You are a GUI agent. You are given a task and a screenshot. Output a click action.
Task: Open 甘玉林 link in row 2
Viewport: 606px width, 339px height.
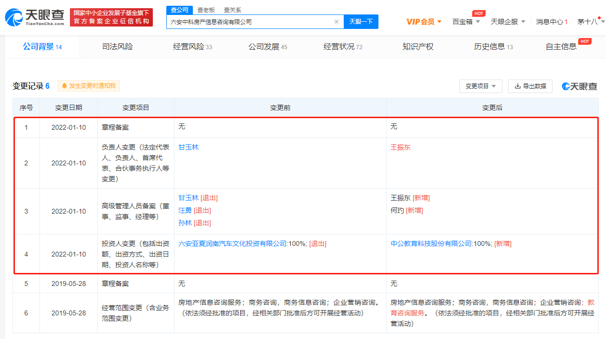click(x=189, y=147)
